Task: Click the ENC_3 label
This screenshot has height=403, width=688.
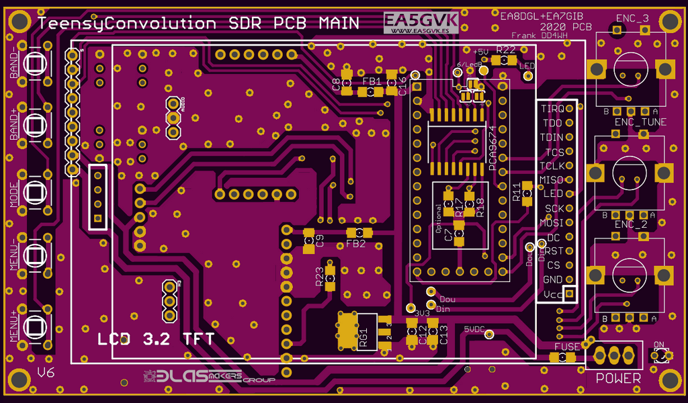Action: tap(632, 18)
